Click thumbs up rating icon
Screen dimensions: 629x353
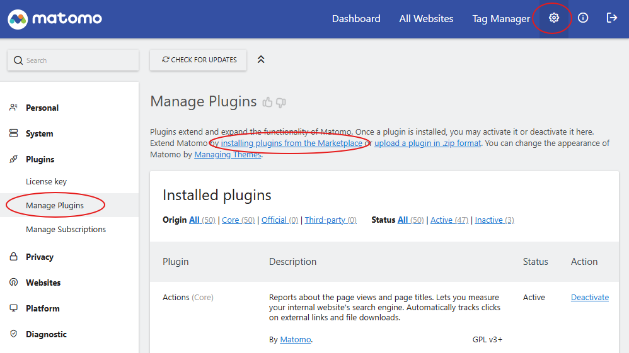(x=268, y=103)
